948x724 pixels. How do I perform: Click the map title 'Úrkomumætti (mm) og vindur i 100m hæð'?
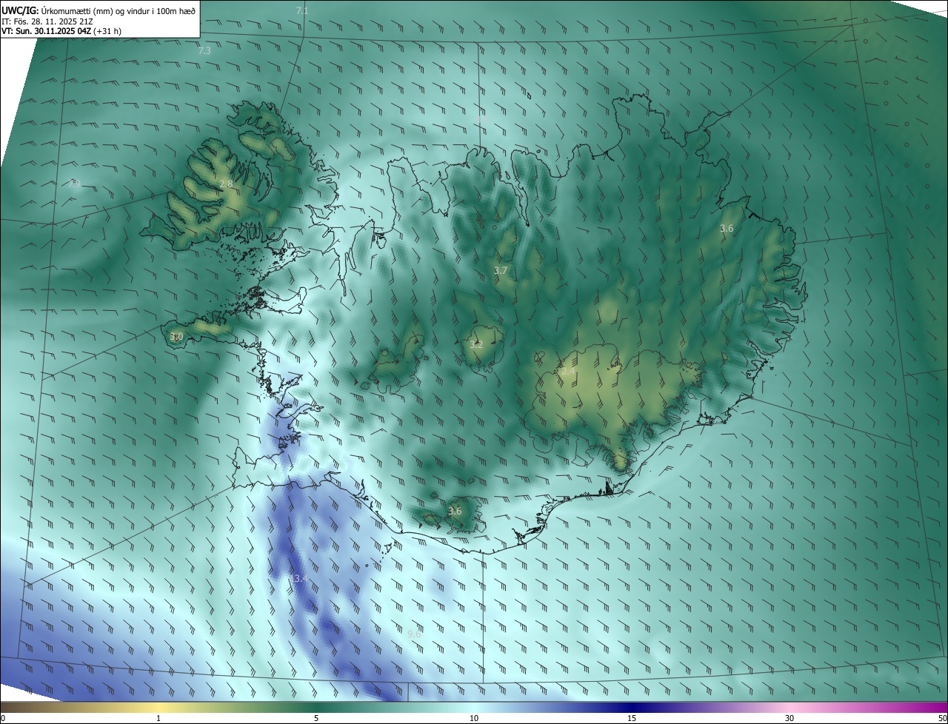coord(118,10)
